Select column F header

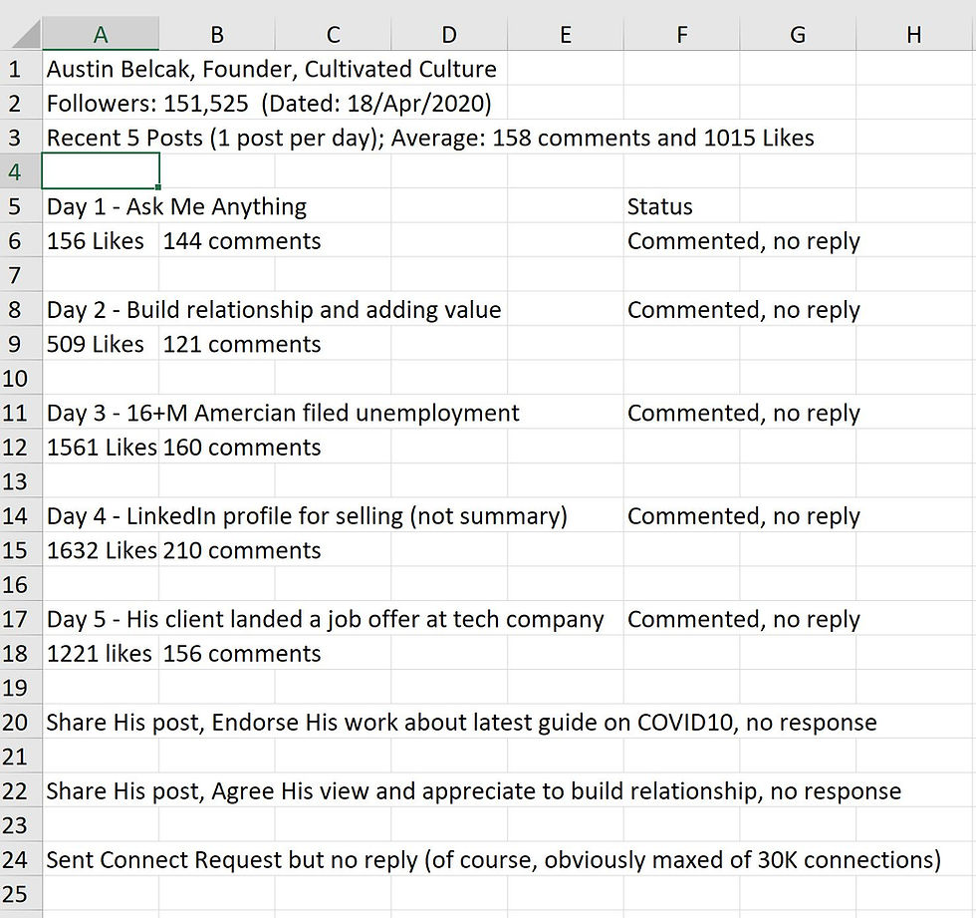tap(681, 34)
